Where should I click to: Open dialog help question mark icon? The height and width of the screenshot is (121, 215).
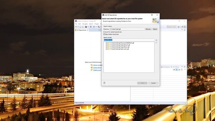coord(104,83)
